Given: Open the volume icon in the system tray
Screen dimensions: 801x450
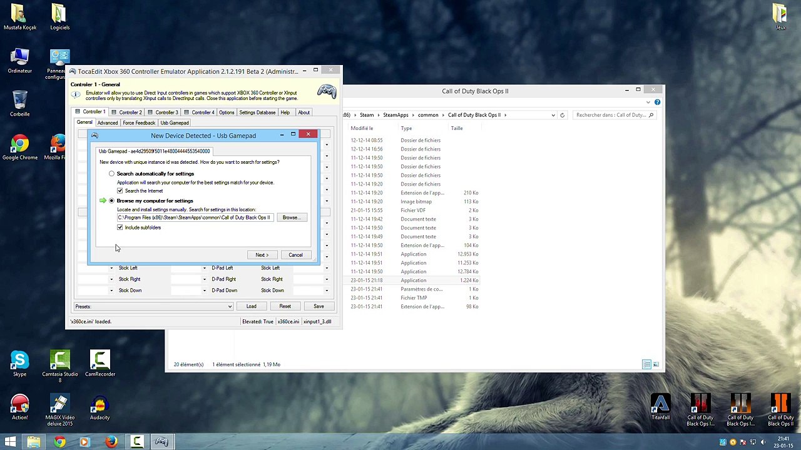Looking at the screenshot, I should [x=763, y=442].
